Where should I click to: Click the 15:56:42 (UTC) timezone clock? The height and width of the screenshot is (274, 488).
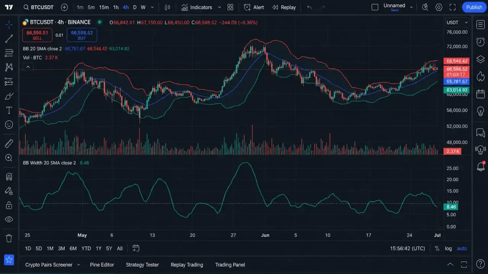coord(408,249)
